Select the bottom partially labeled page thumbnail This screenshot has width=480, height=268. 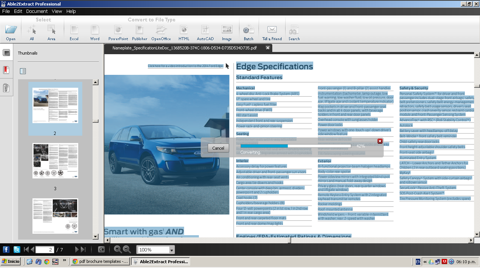click(55, 216)
